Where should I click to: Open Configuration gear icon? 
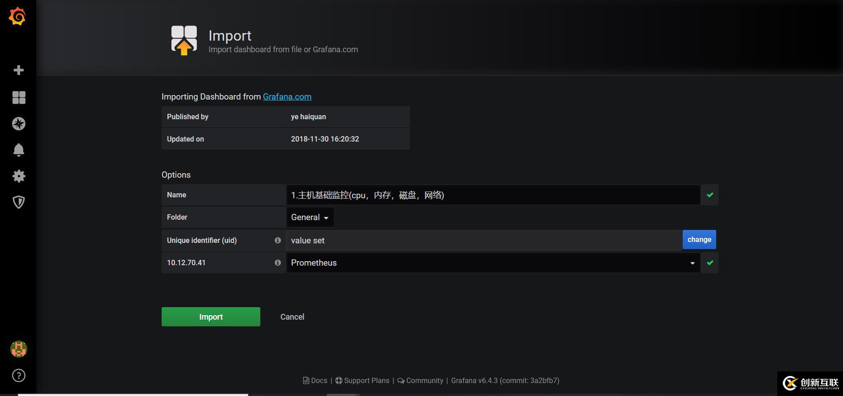19,176
